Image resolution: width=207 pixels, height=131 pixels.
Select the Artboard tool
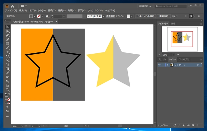pos(7,85)
